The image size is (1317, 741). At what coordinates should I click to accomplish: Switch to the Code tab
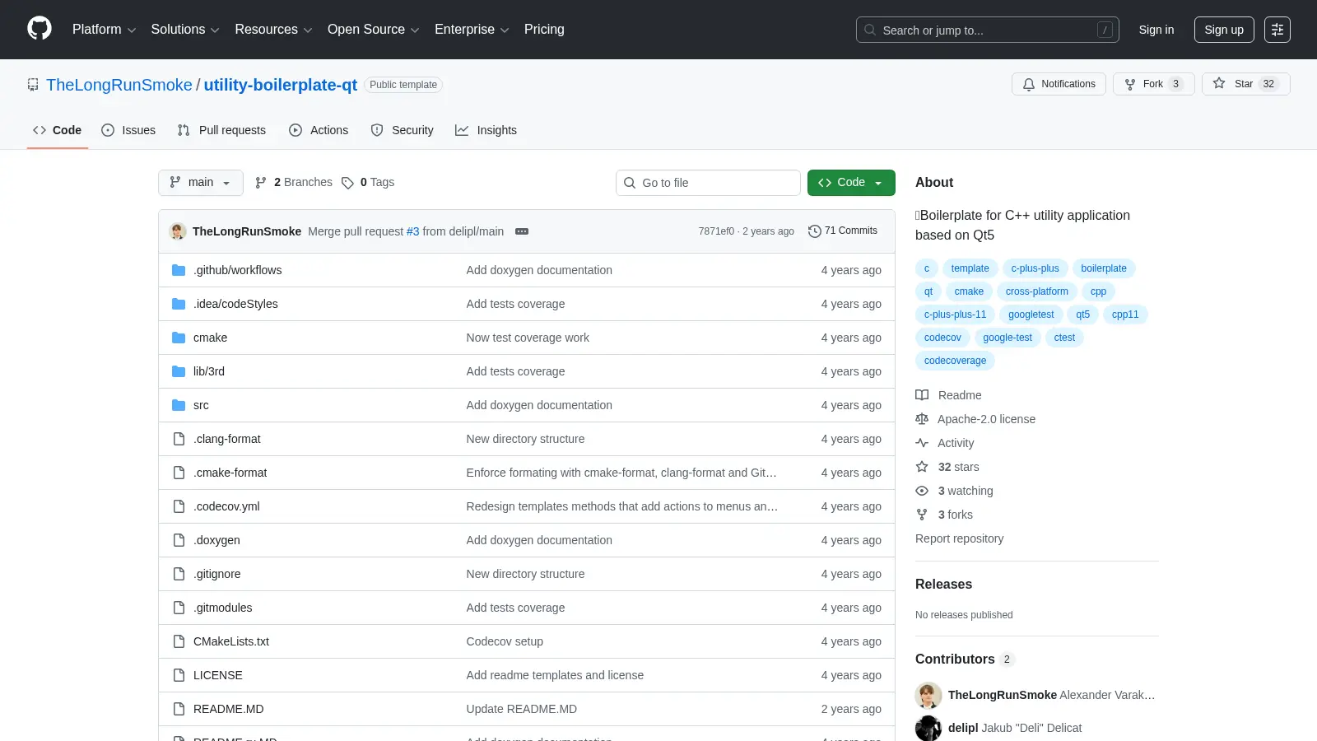coord(58,130)
